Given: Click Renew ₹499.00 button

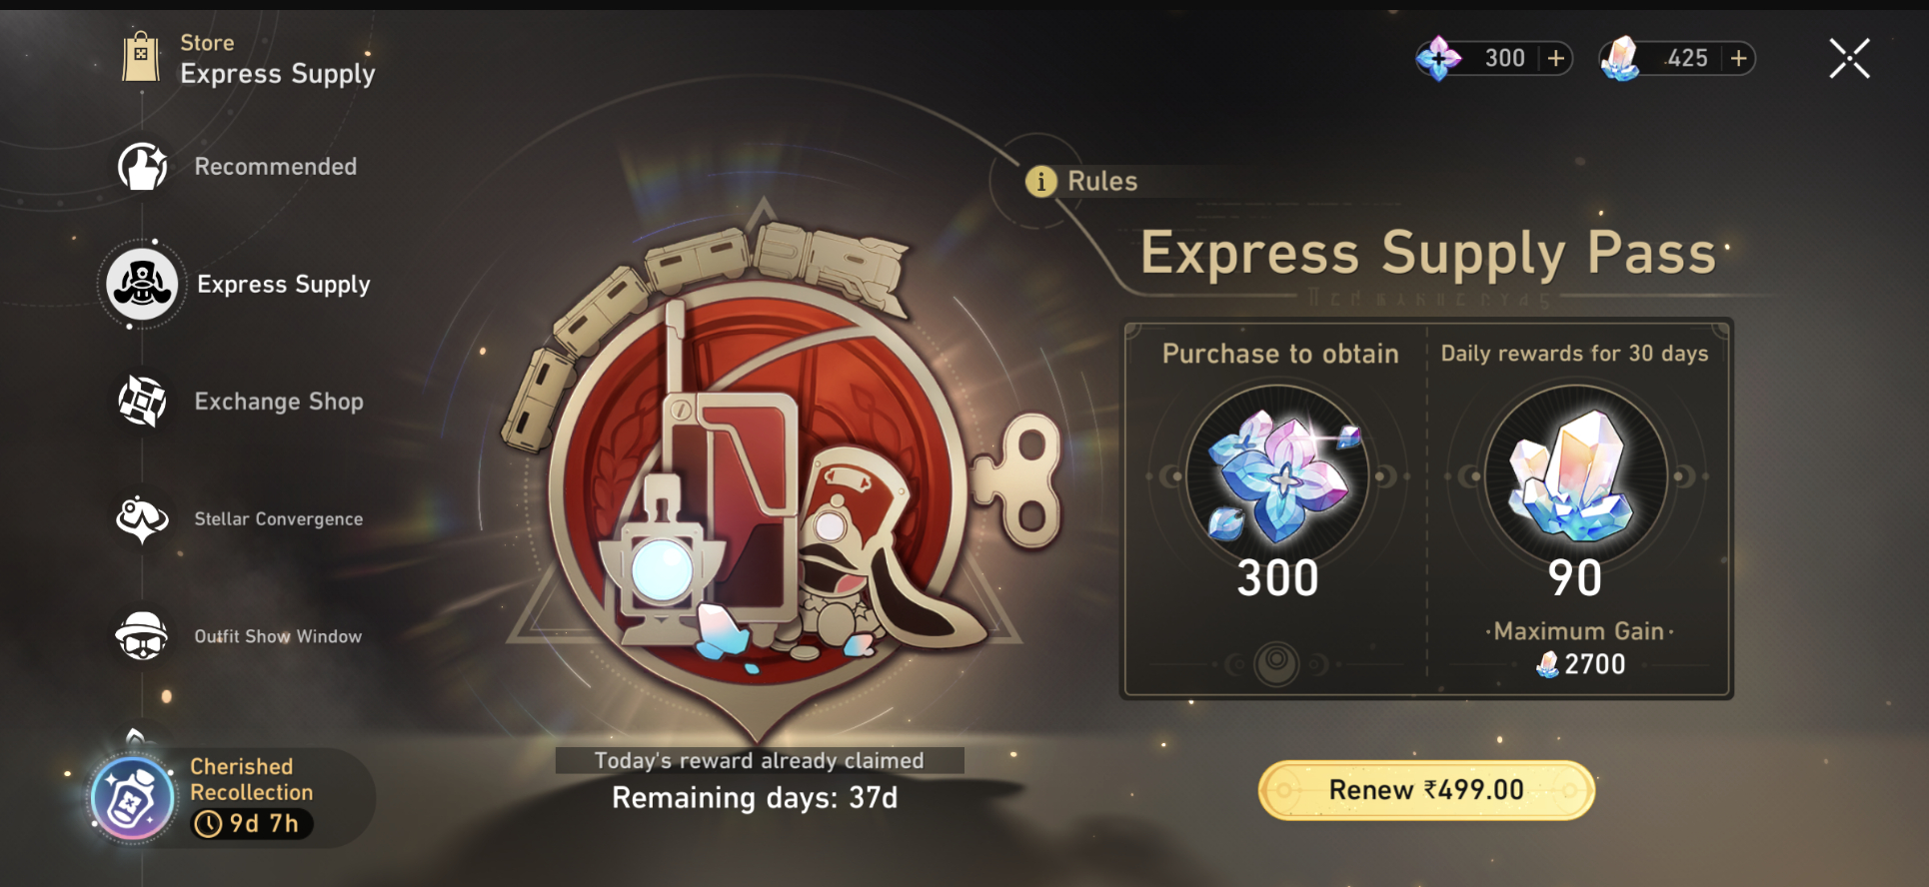Looking at the screenshot, I should (1426, 790).
